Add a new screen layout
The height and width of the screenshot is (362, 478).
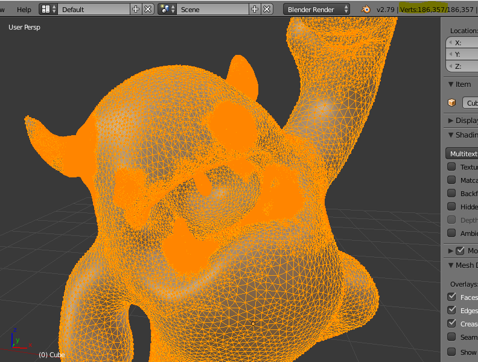pos(136,10)
